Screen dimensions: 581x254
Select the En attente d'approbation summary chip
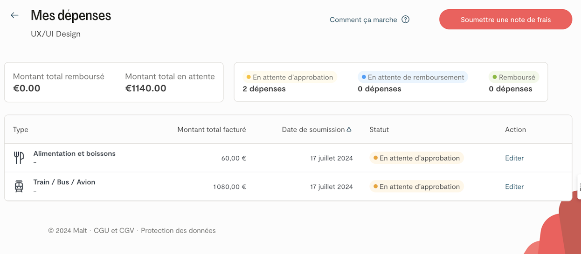[290, 77]
